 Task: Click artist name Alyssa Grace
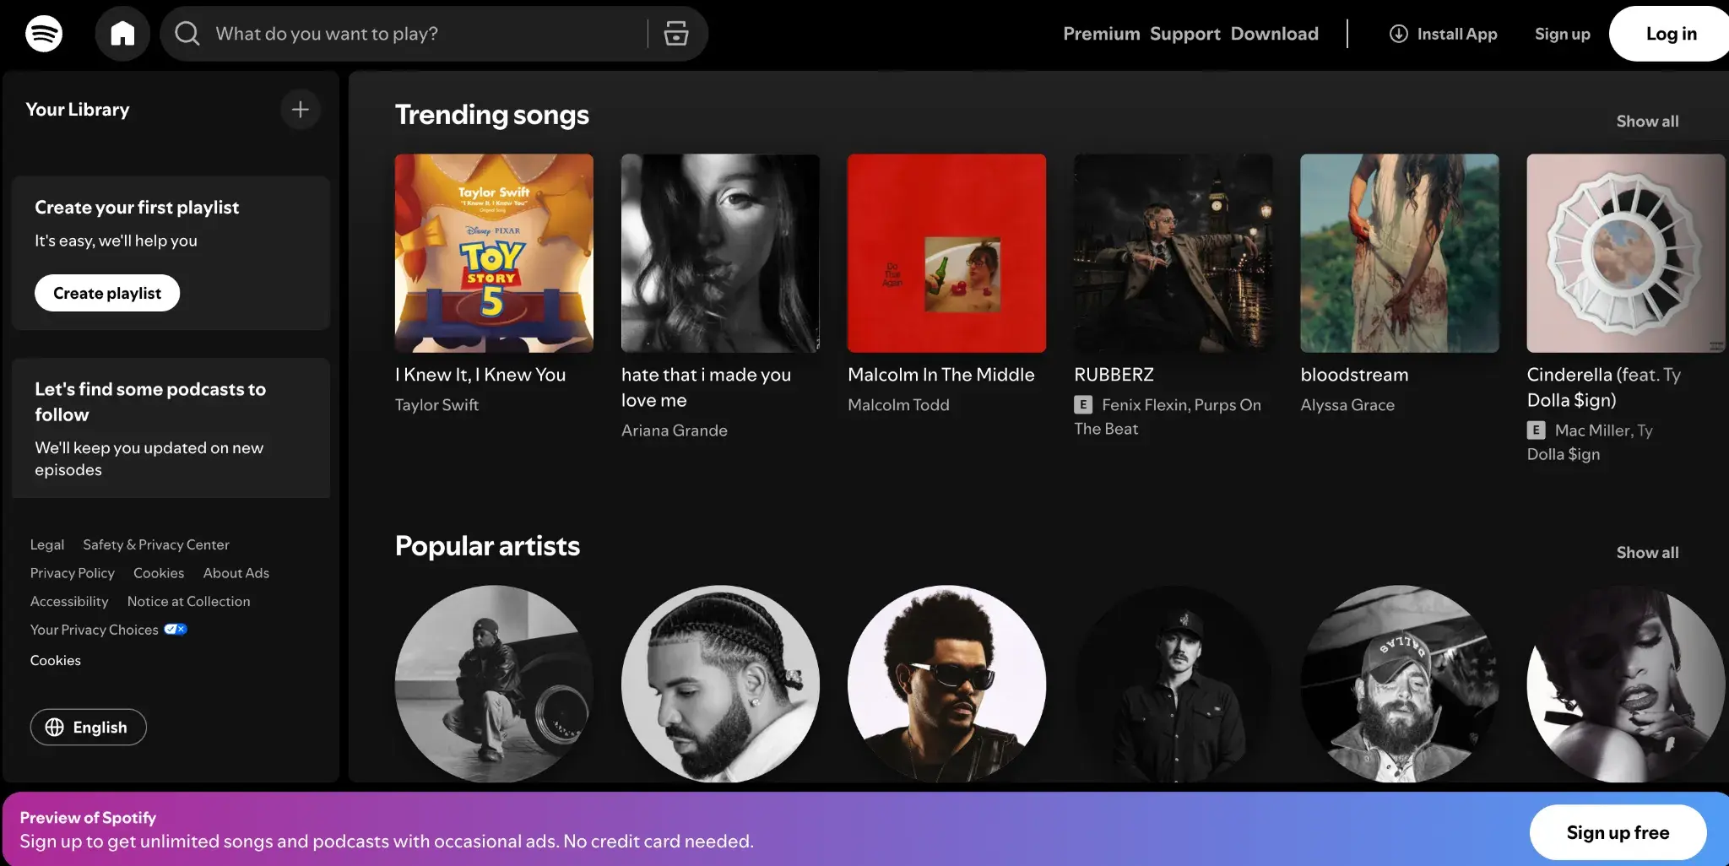point(1347,405)
